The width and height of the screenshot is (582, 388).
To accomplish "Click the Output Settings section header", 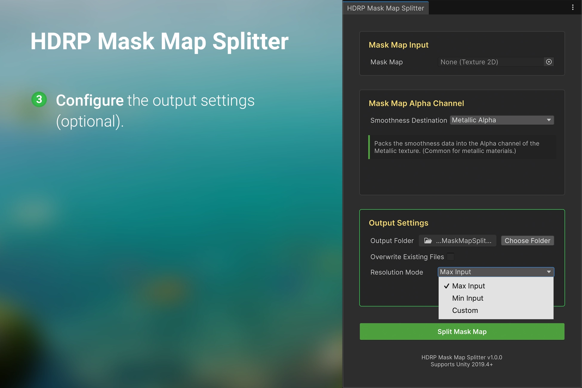I will coord(398,223).
